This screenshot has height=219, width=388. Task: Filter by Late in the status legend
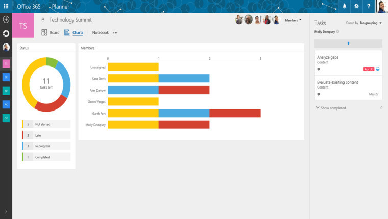pos(46,135)
